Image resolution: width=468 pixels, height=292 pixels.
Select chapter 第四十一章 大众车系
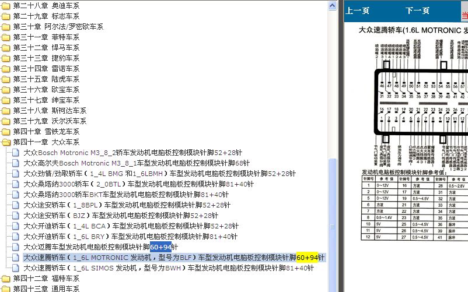coord(46,142)
